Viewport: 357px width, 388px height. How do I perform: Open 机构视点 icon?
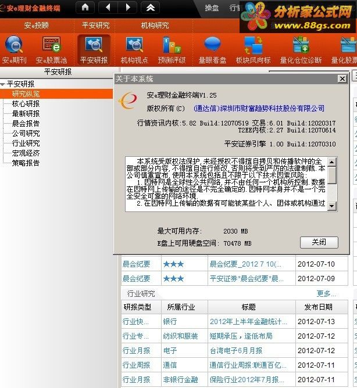pos(134,49)
